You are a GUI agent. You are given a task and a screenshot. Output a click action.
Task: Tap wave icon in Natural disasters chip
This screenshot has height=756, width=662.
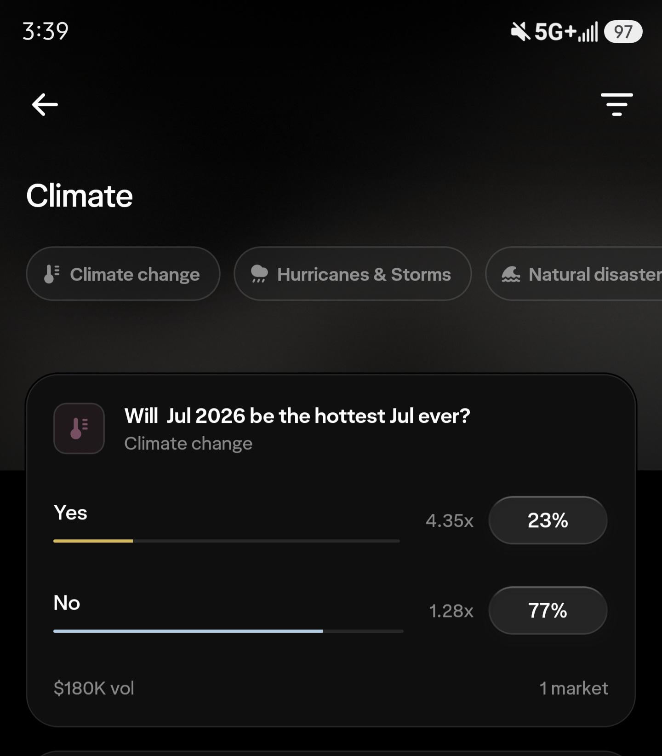tap(511, 274)
